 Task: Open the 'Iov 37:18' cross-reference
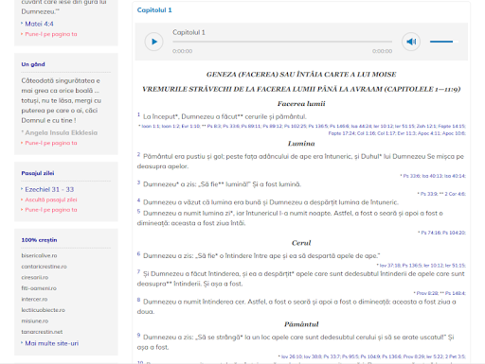[x=389, y=266]
